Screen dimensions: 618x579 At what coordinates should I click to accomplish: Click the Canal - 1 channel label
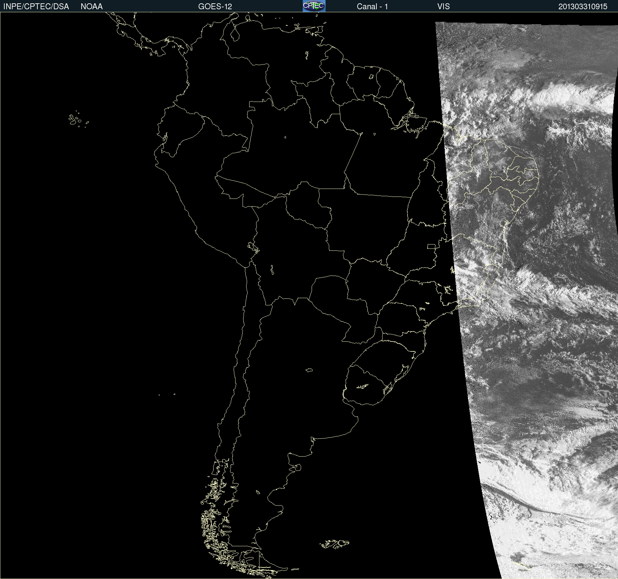pyautogui.click(x=372, y=7)
